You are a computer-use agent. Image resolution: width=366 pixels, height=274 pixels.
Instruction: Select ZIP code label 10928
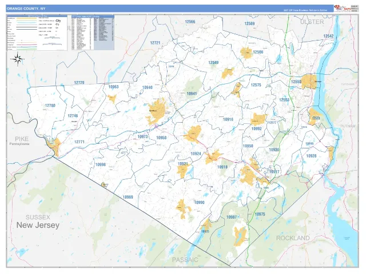(311, 156)
